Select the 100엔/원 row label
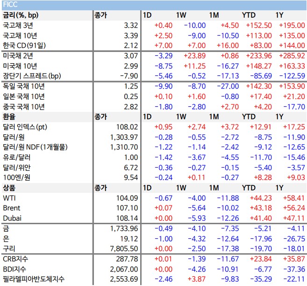Screen dimensions: 307x286 tap(16, 177)
